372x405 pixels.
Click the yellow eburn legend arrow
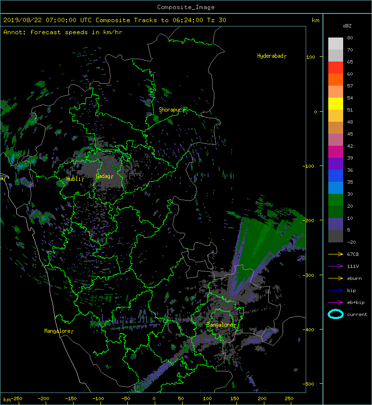[x=335, y=278]
